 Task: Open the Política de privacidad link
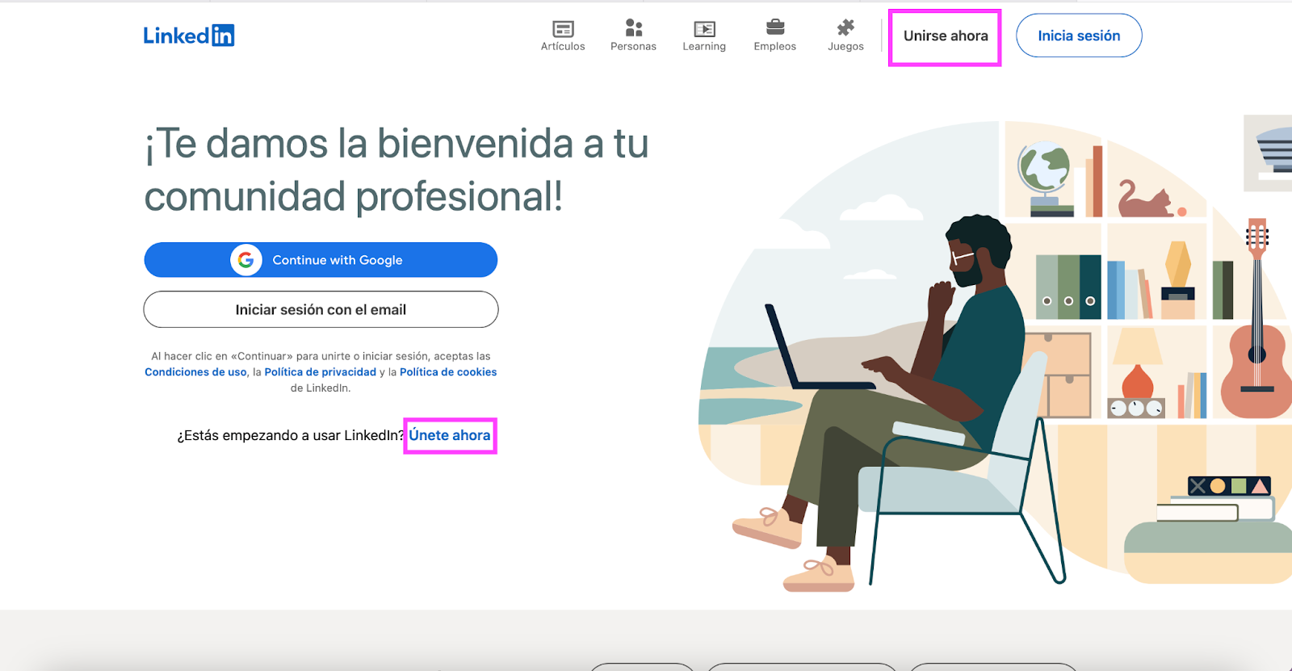[321, 372]
